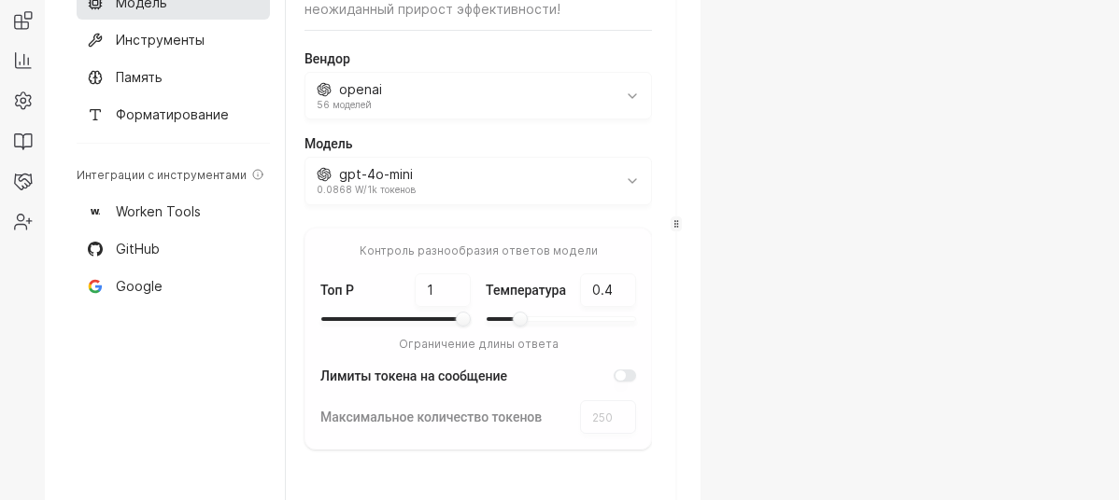Open the analytics bar chart icon
Image resolution: width=1119 pixels, height=500 pixels.
(x=23, y=61)
